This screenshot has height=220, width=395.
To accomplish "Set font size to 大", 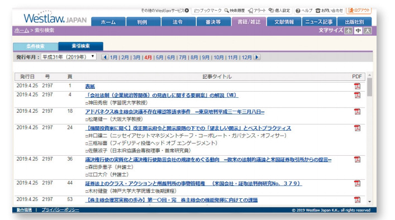I will point(368,31).
